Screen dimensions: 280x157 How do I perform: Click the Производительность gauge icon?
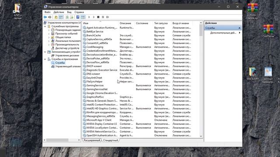tap(52, 44)
